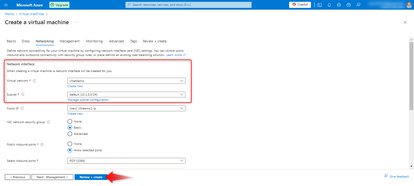Image resolution: width=414 pixels, height=186 pixels.
Task: Open the notifications bell
Action: [329, 5]
